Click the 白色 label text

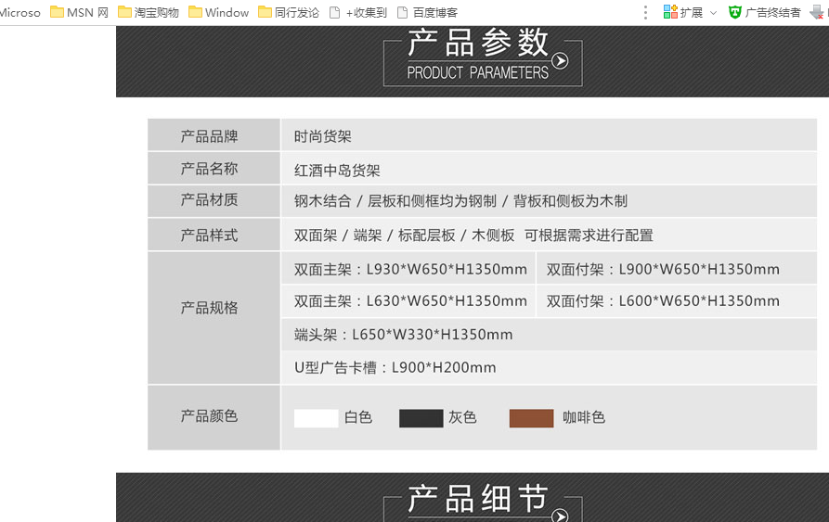point(358,417)
